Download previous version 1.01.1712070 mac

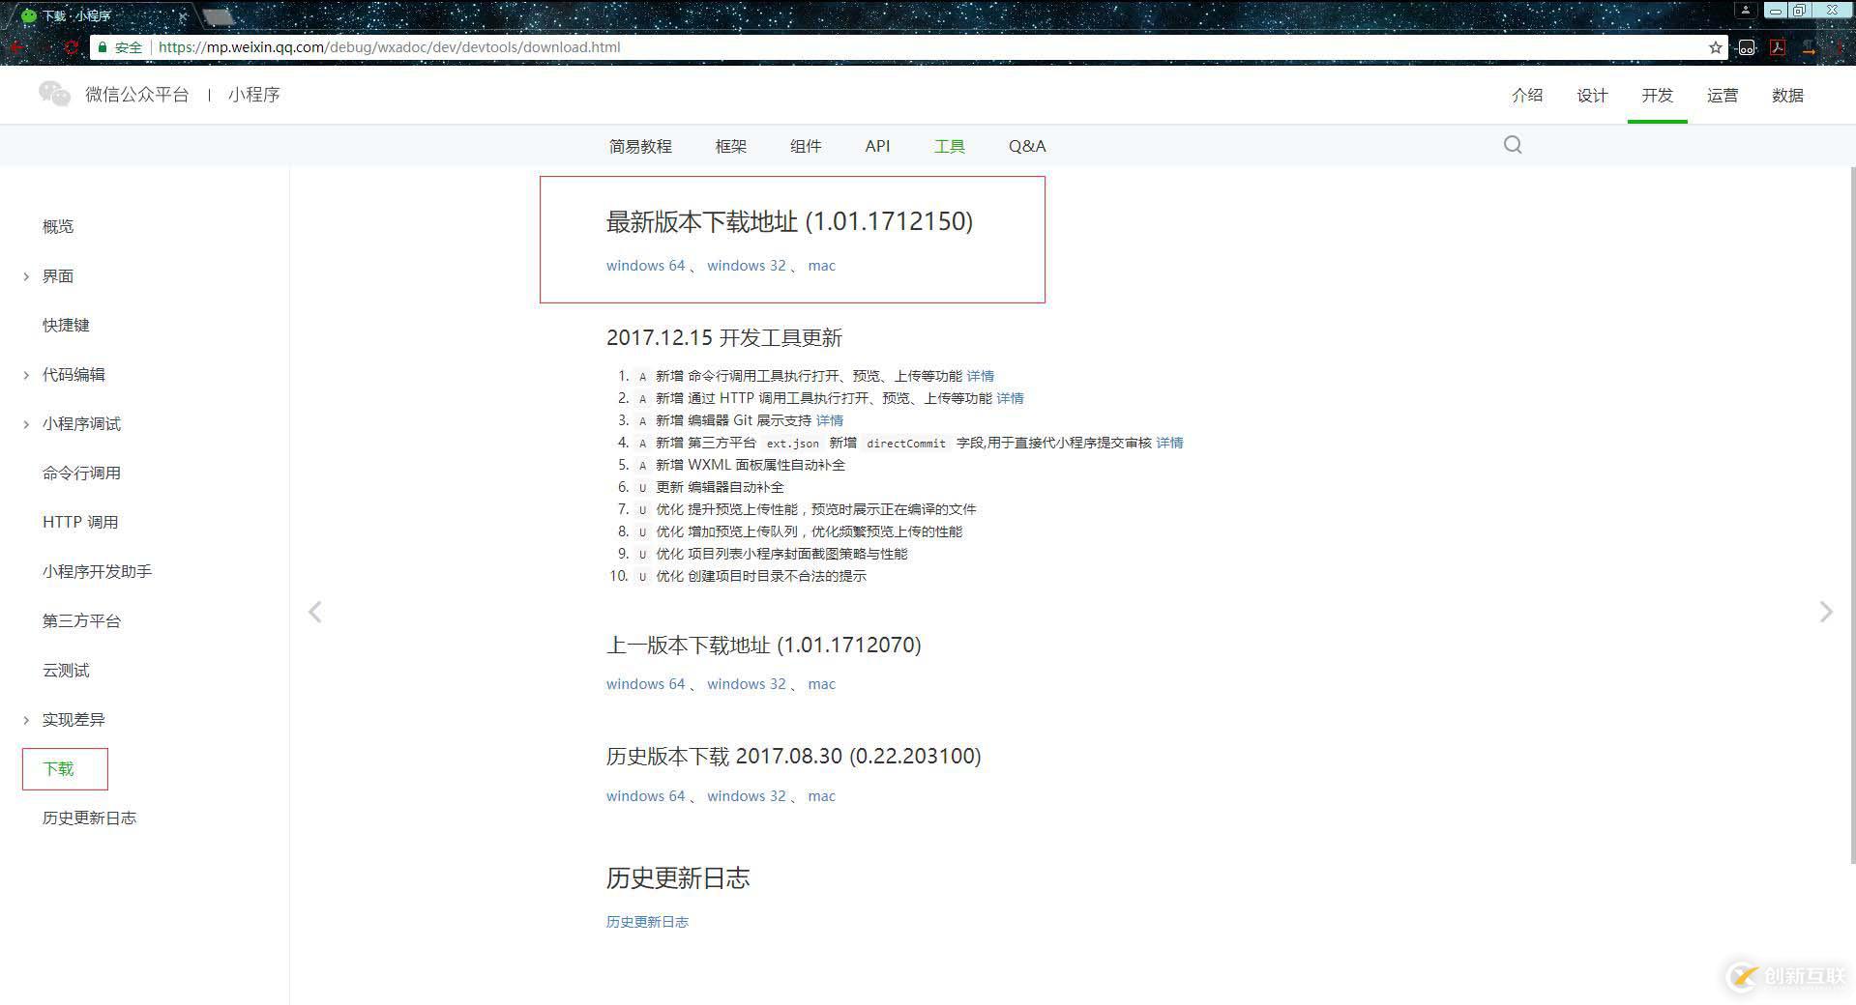[x=821, y=684]
